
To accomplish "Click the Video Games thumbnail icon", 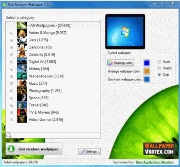I will (x=22, y=119).
